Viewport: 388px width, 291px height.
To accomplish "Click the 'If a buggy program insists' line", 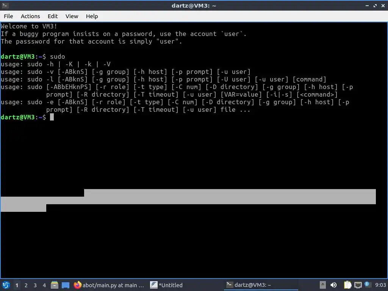I will (124, 34).
